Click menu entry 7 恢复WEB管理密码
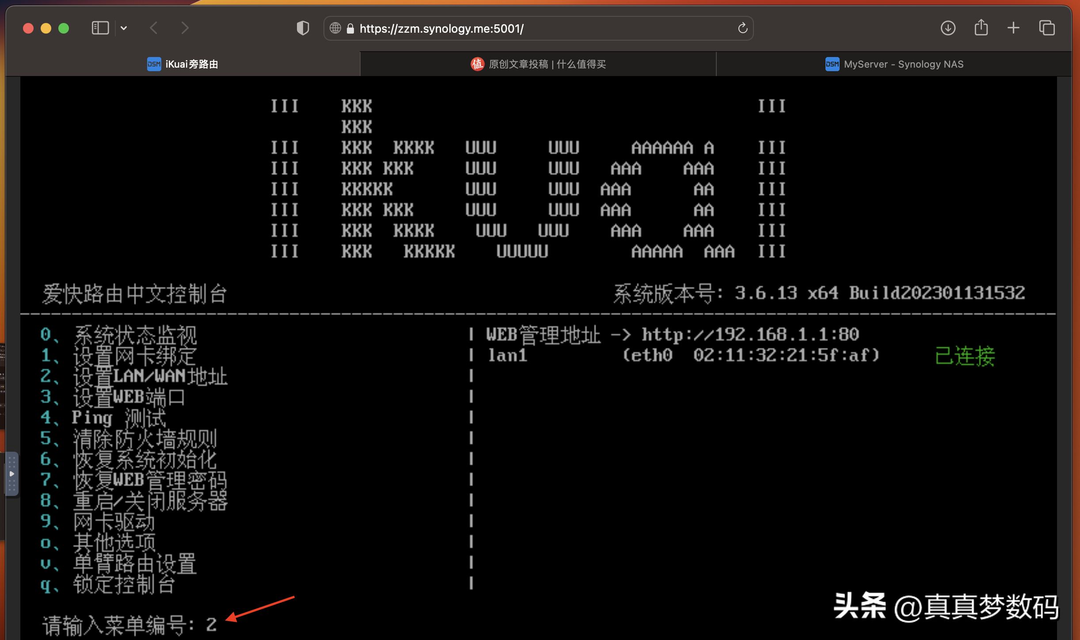This screenshot has width=1080, height=640. [133, 480]
